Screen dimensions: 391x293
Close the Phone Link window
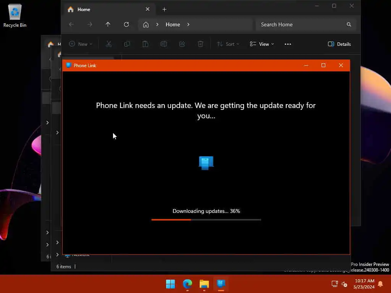click(341, 65)
